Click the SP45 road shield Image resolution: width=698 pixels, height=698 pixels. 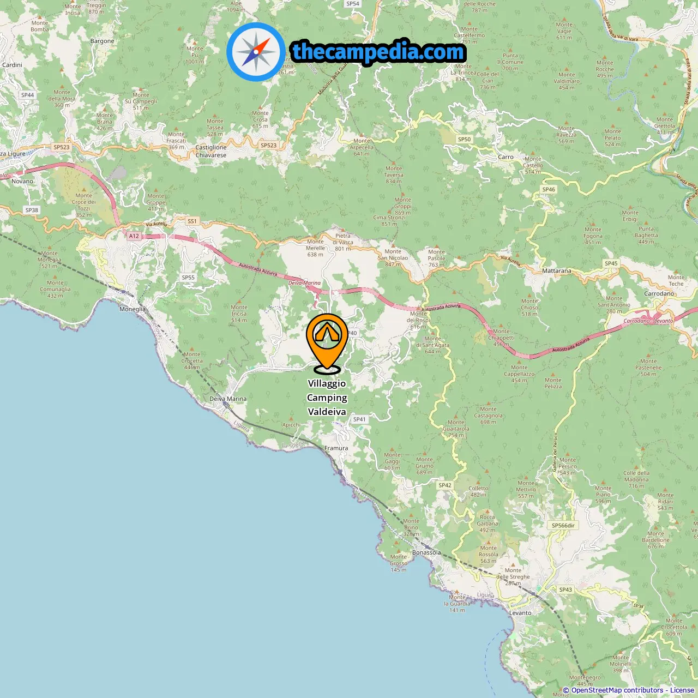point(611,263)
